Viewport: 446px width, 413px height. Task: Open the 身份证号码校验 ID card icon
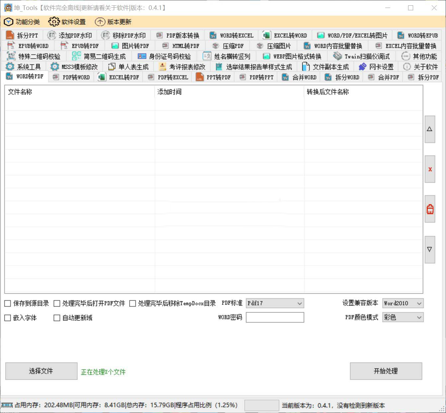[x=142, y=56]
